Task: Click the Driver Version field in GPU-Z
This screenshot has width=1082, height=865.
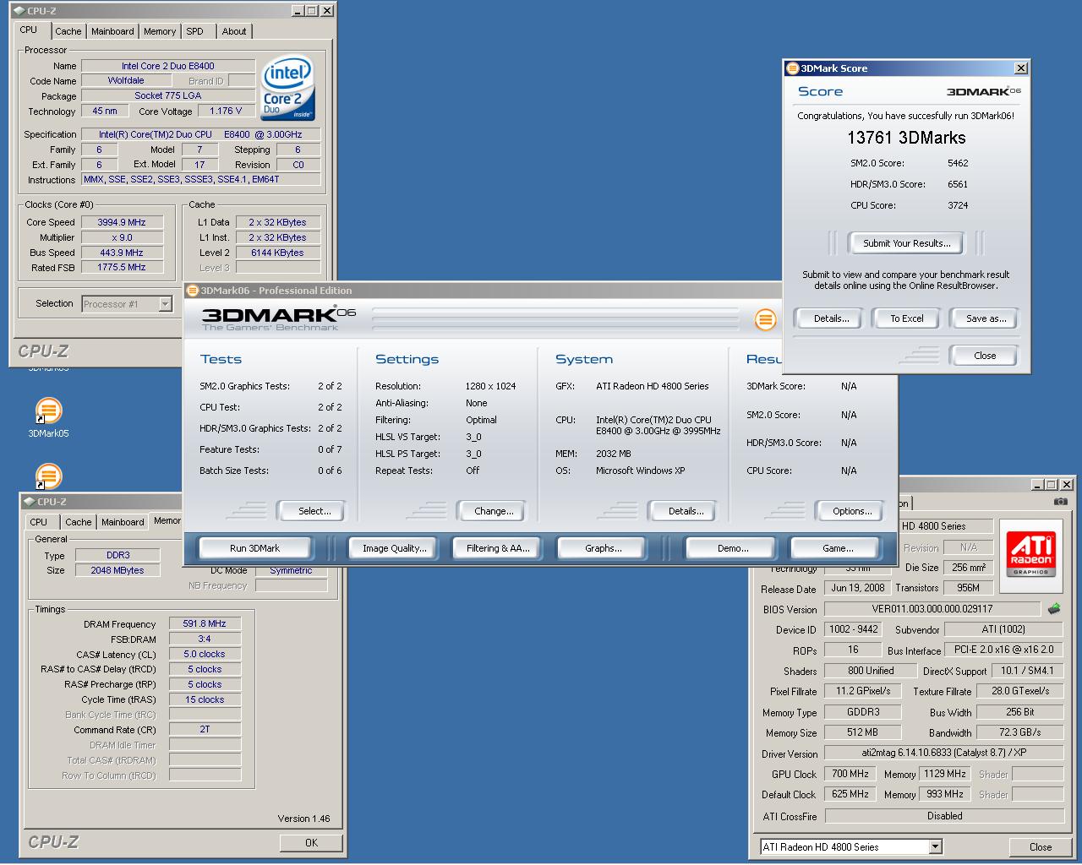Action: pos(944,753)
